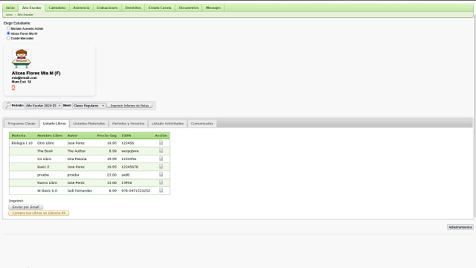
Task: Click the book name W-Basic 6.0
Action: [x=47, y=191]
